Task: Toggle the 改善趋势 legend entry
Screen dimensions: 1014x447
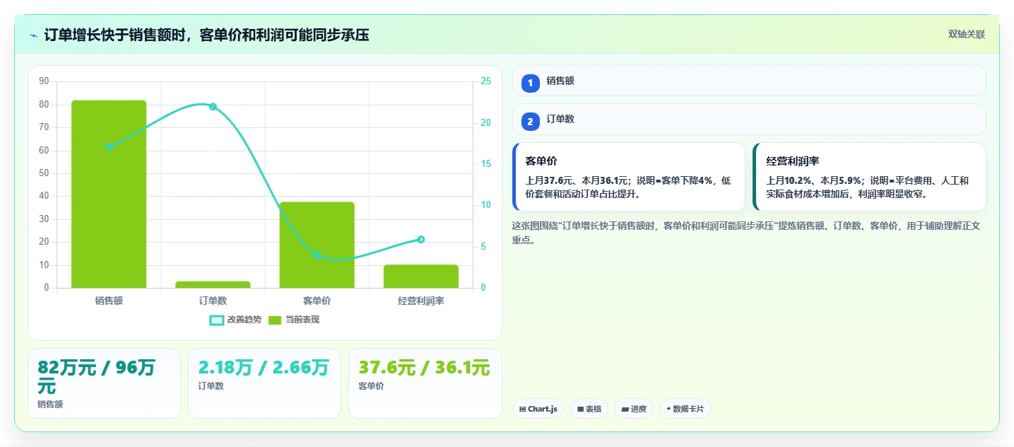Action: click(x=235, y=320)
